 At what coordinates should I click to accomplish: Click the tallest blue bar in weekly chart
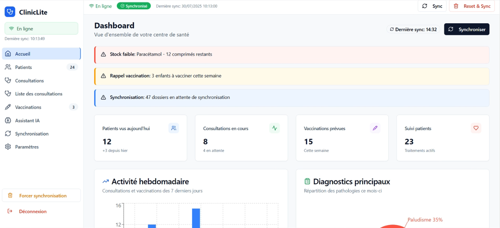(196, 218)
